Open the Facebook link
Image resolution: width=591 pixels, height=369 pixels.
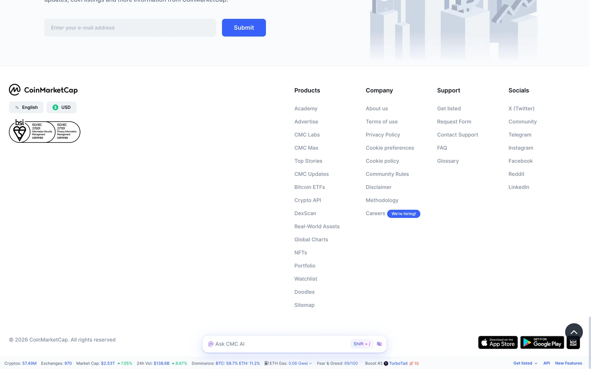tap(520, 161)
